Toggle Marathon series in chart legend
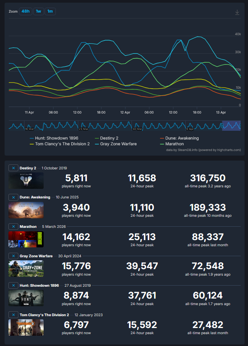 click(172, 144)
